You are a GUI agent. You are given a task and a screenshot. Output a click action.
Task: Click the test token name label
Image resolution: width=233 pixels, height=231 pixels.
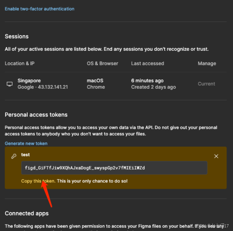[x=25, y=155]
